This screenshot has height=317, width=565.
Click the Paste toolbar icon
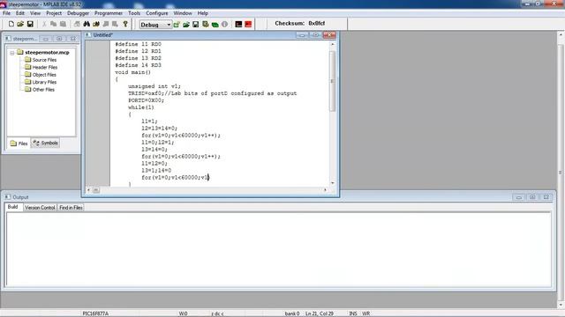(x=63, y=24)
